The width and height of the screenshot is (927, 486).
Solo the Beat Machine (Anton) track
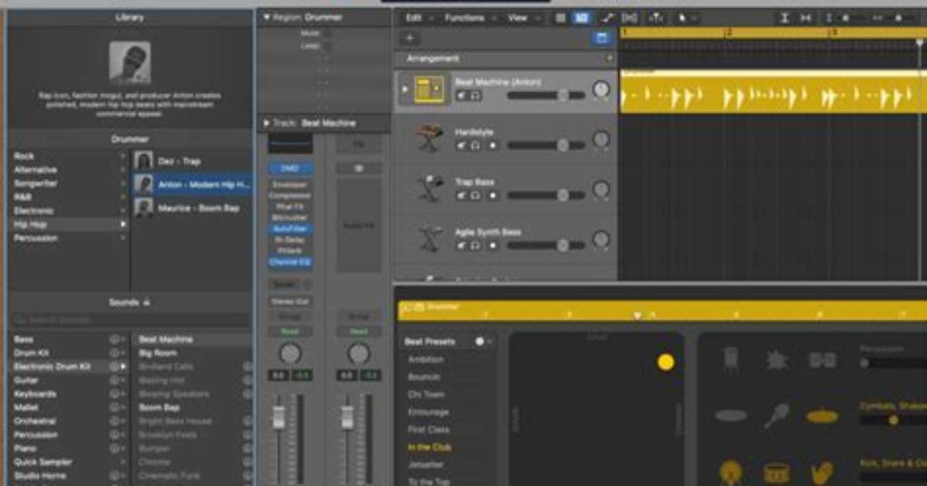(474, 96)
